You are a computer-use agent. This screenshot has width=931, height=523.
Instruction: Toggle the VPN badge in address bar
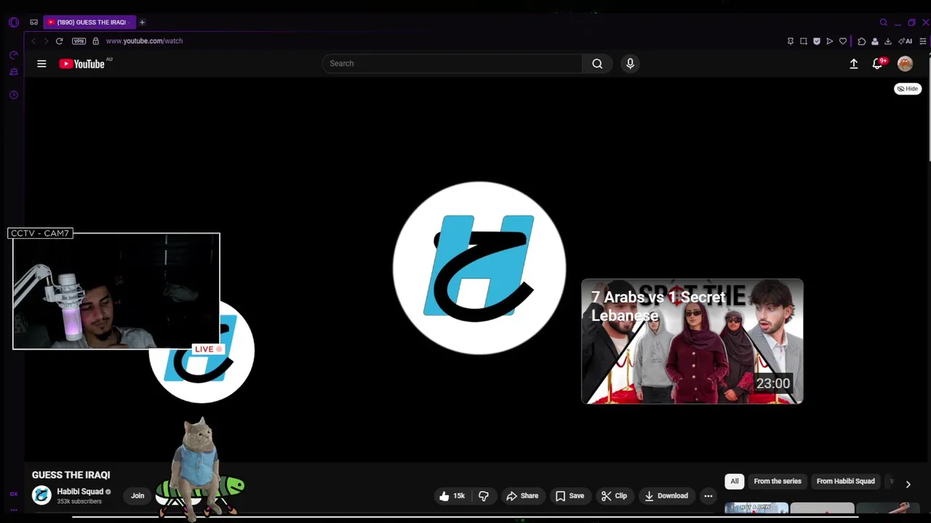point(79,41)
